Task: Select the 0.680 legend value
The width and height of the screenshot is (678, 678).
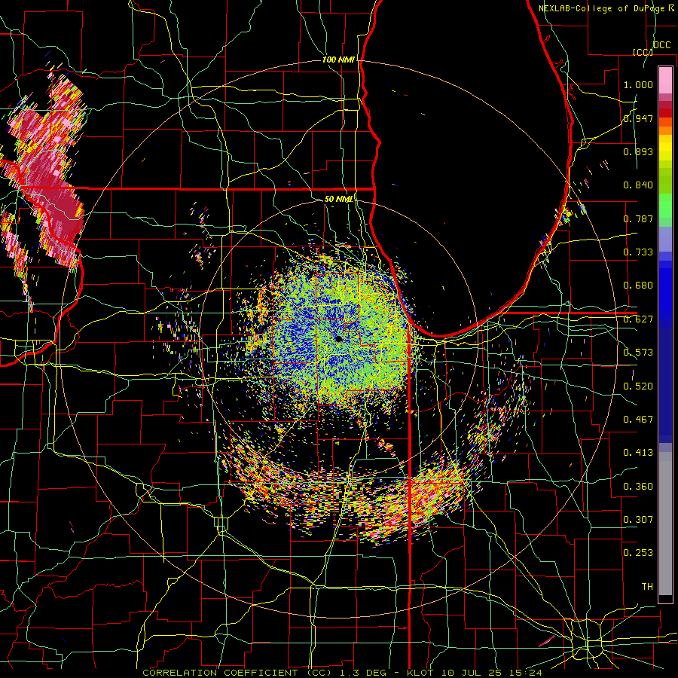Action: click(638, 286)
